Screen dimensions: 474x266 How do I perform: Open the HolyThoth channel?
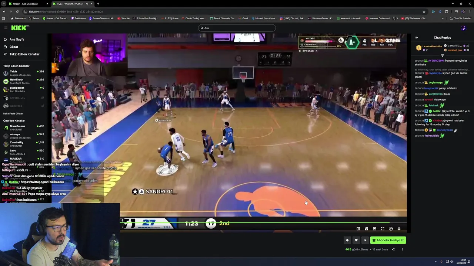point(23,81)
